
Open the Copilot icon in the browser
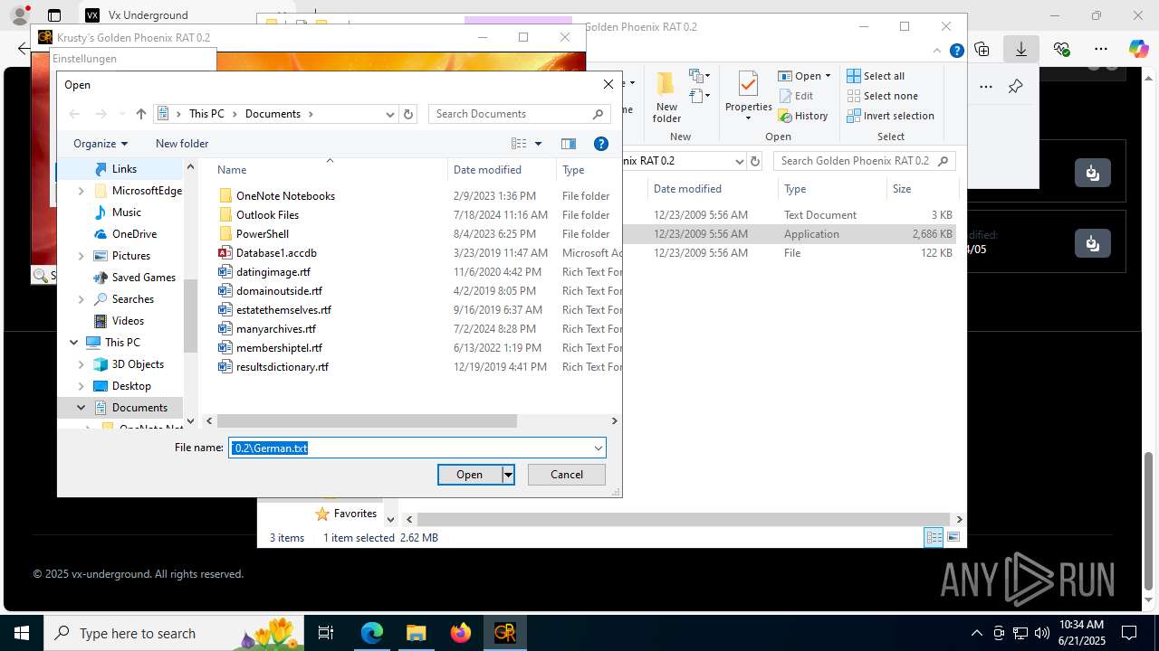click(x=1138, y=49)
